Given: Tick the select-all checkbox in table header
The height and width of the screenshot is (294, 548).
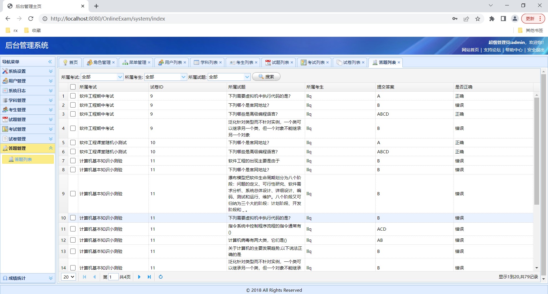Looking at the screenshot, I should tap(73, 87).
